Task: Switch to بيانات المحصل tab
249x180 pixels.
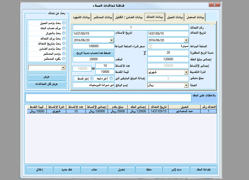Action: coord(195,17)
